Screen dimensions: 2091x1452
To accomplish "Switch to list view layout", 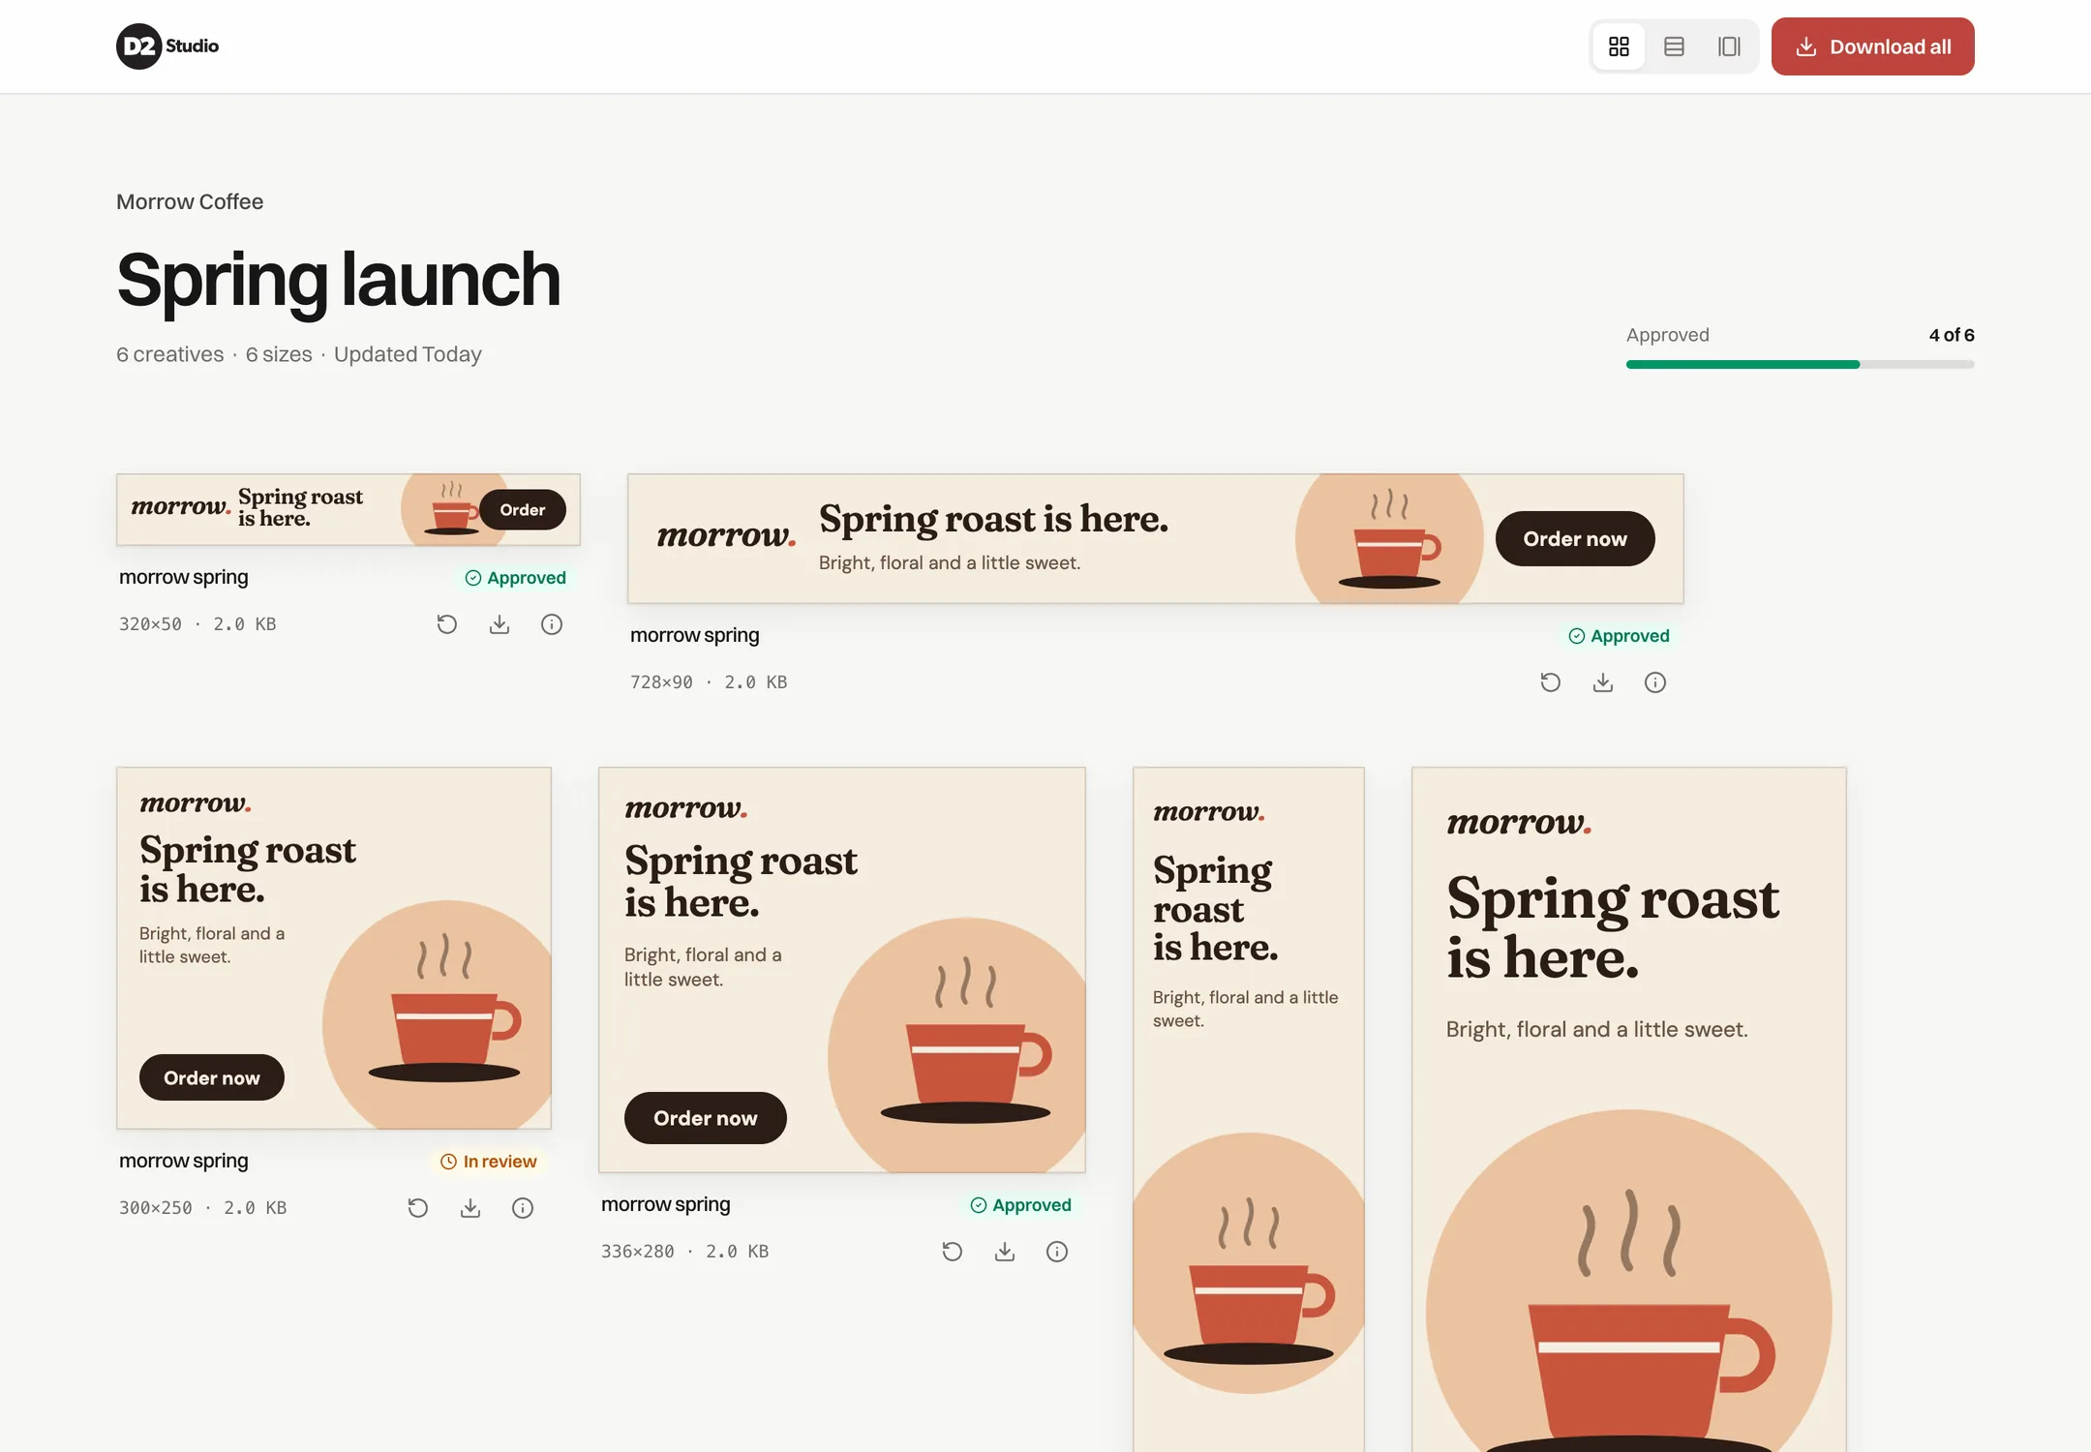I will tap(1674, 46).
